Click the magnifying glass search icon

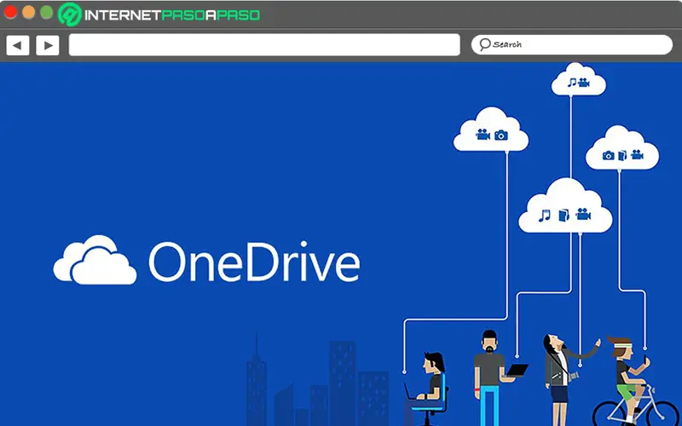484,44
